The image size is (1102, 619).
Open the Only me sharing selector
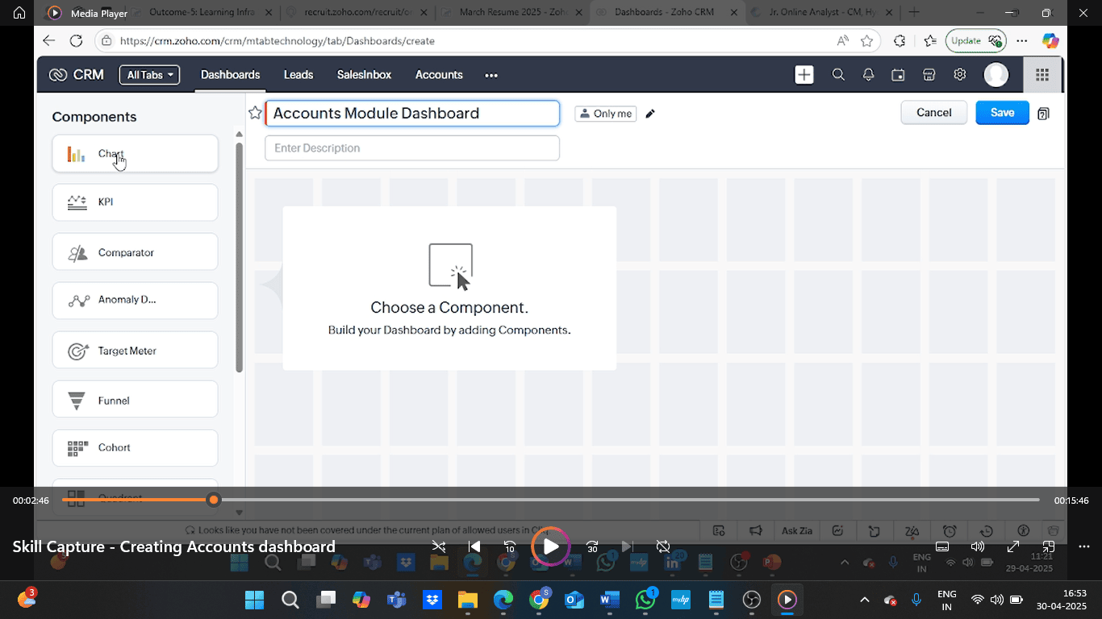(606, 114)
